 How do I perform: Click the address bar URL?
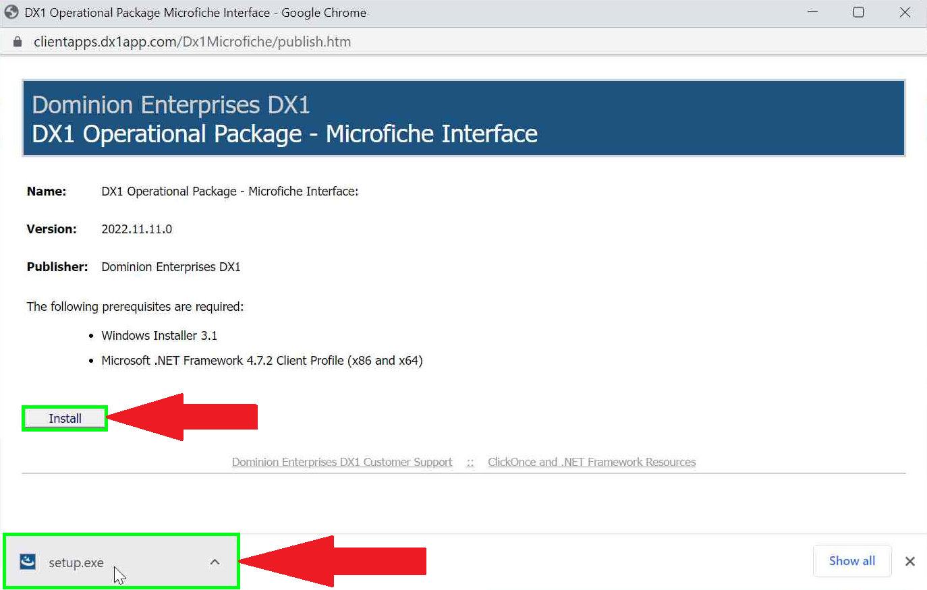192,42
